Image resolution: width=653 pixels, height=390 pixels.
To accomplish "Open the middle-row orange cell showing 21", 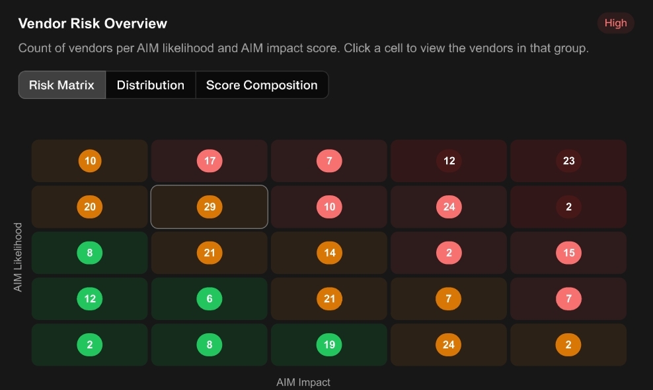I will [209, 253].
